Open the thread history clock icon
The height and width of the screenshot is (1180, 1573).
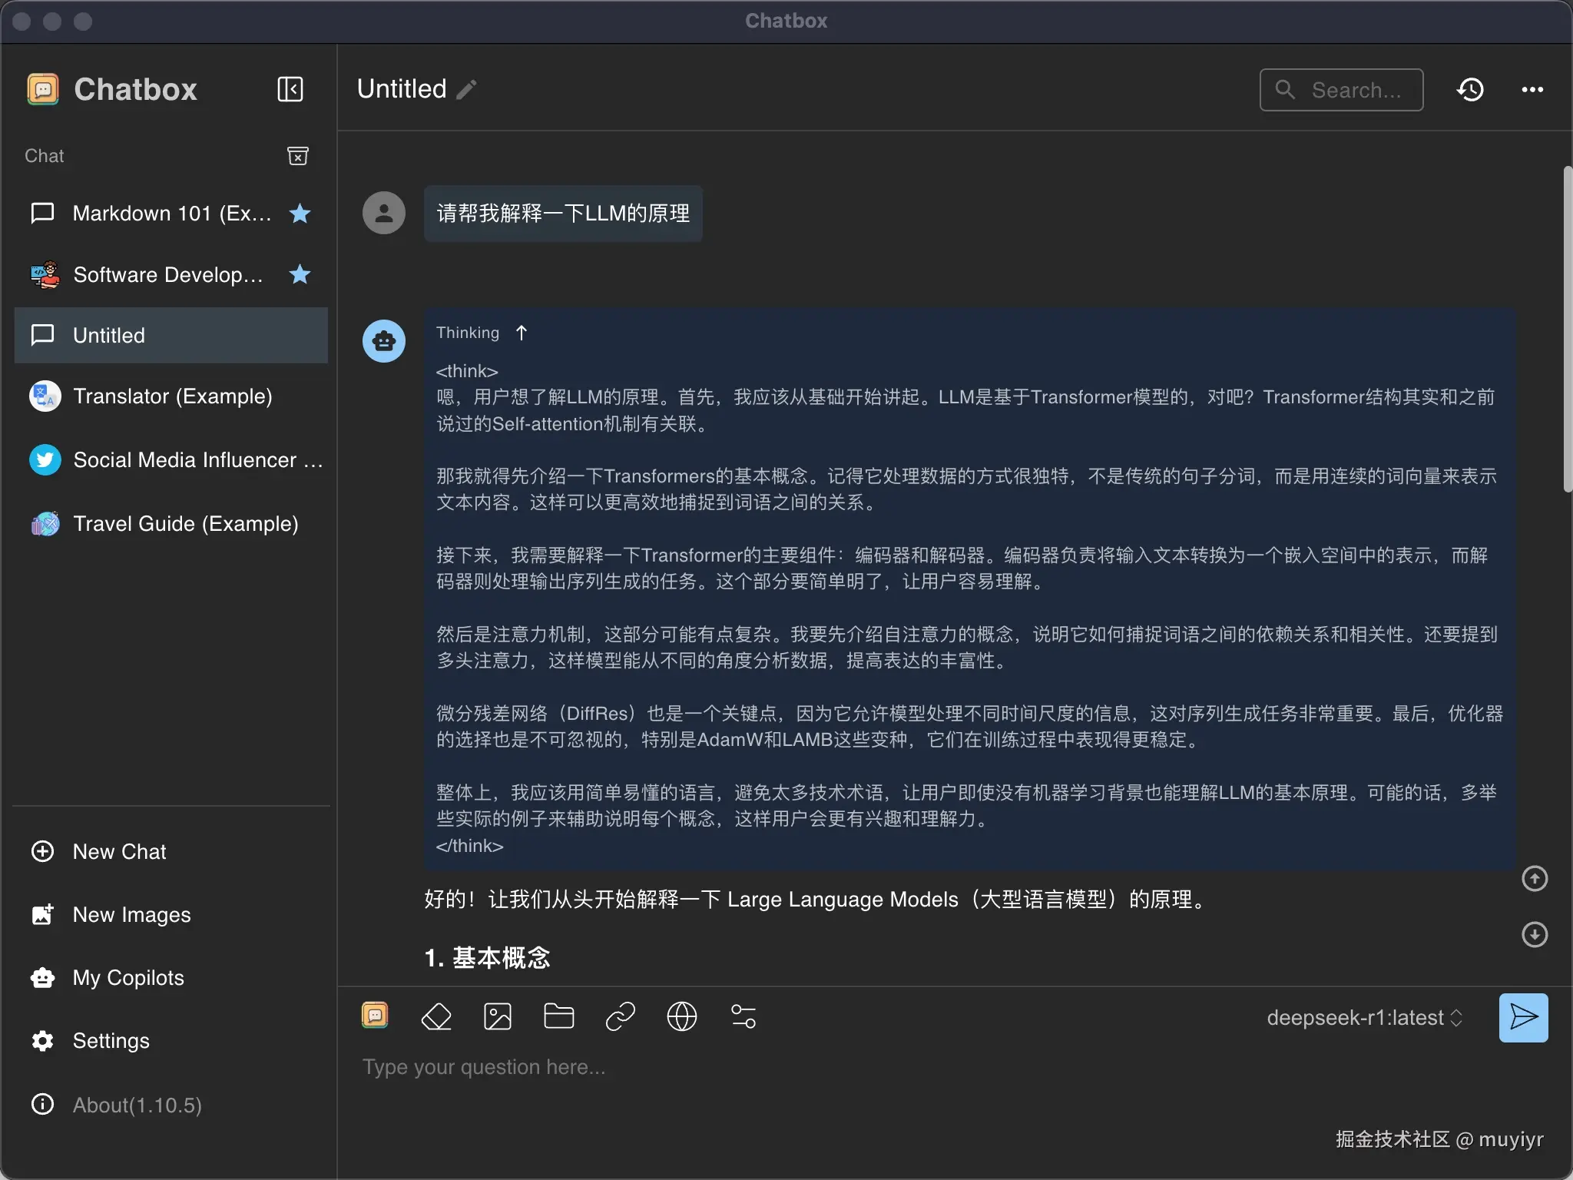(x=1470, y=90)
